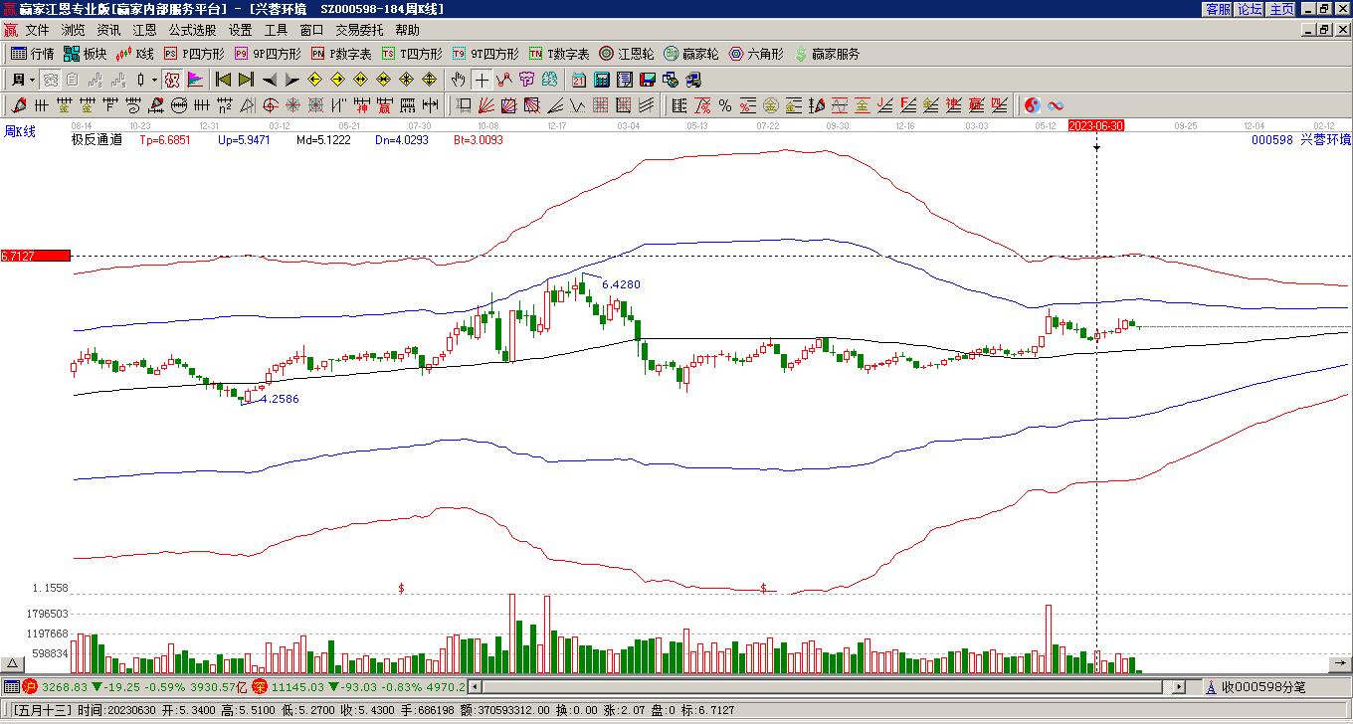
Task: Click the yellow diamond right-arrow icon
Action: coord(338,80)
